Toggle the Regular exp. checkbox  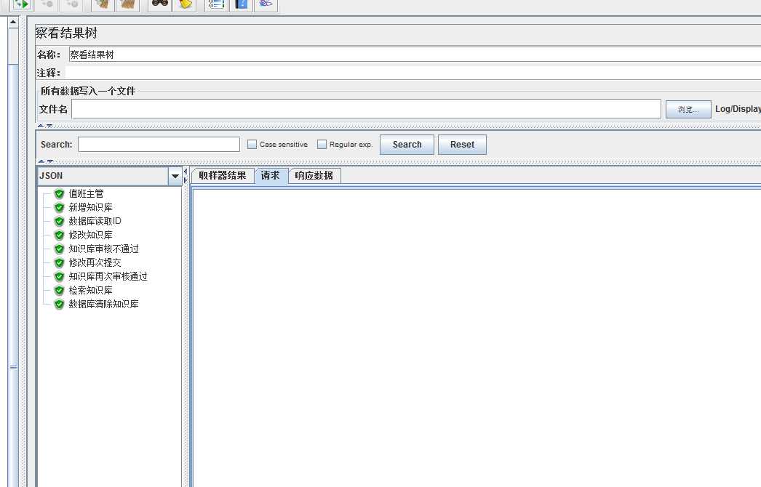[x=322, y=144]
